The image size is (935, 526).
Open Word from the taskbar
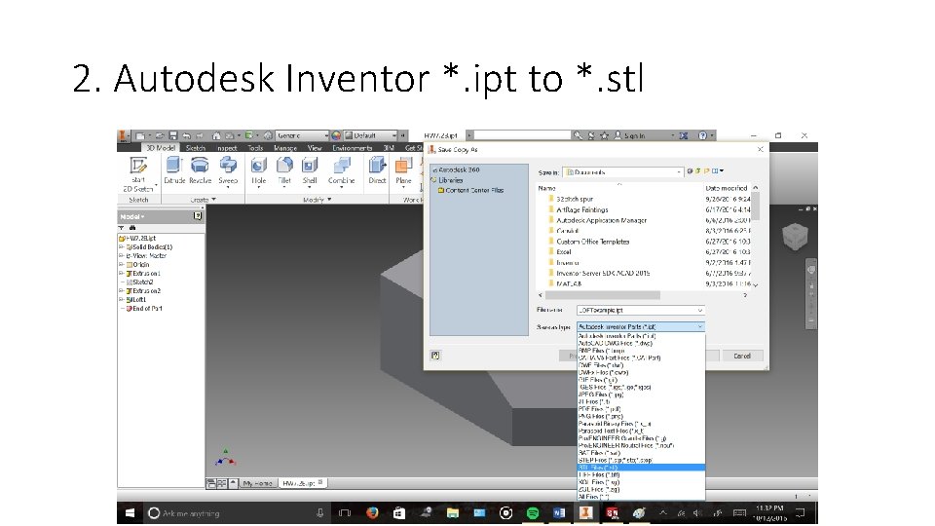pos(559,513)
